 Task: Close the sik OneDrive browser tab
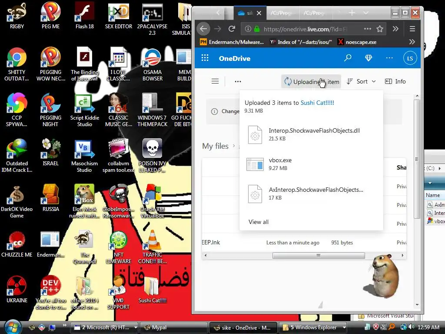coord(259,13)
